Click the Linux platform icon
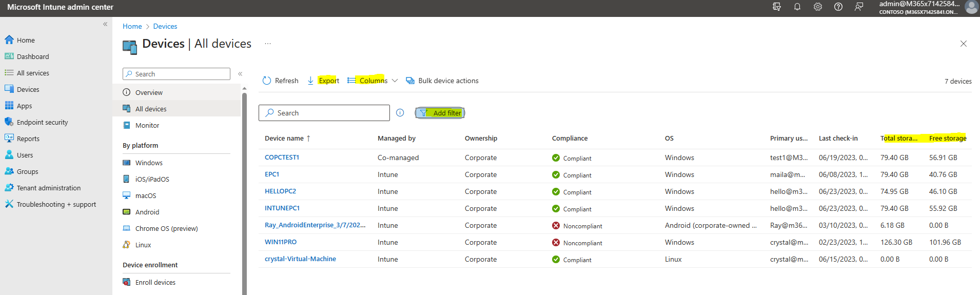Screen dimensions: 980x295 [127, 244]
